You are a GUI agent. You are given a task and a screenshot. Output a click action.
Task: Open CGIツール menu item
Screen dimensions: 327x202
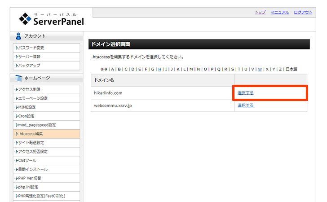pos(46,161)
